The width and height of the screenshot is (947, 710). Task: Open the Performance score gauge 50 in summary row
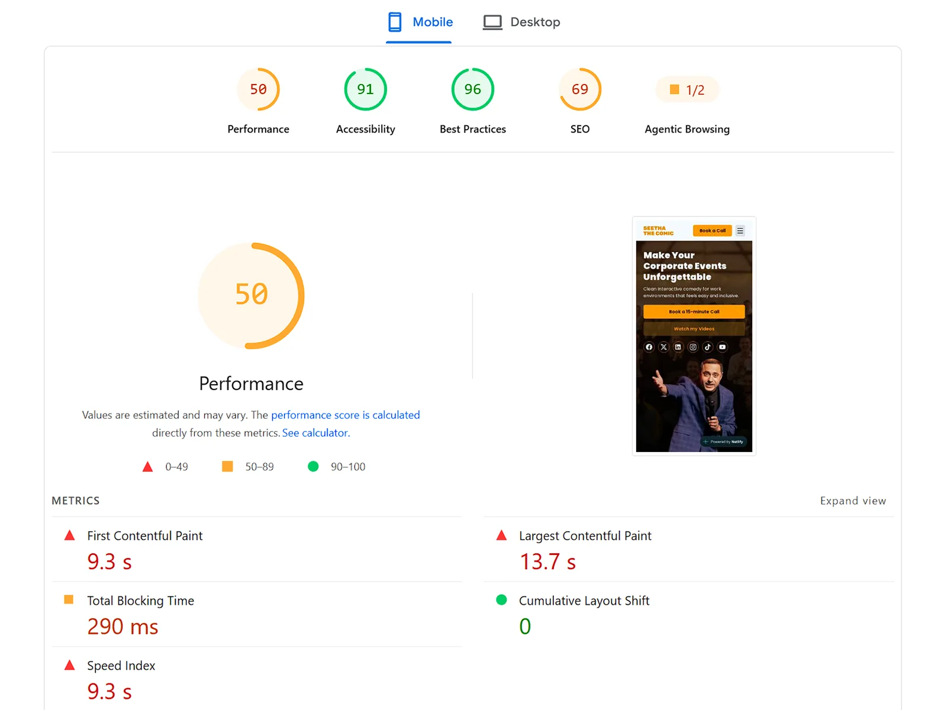coord(258,89)
